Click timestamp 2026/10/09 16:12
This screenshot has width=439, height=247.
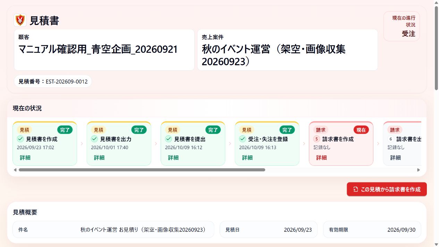[184, 147]
